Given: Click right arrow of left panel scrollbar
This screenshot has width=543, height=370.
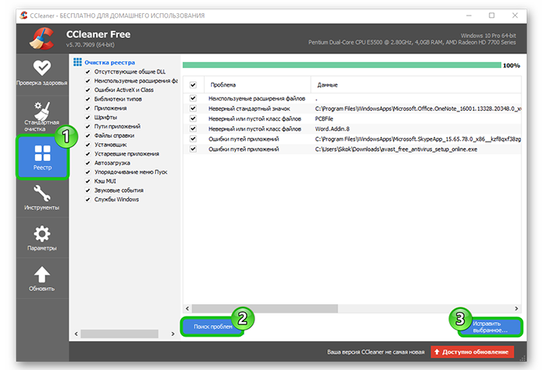Looking at the screenshot, I should tap(173, 334).
